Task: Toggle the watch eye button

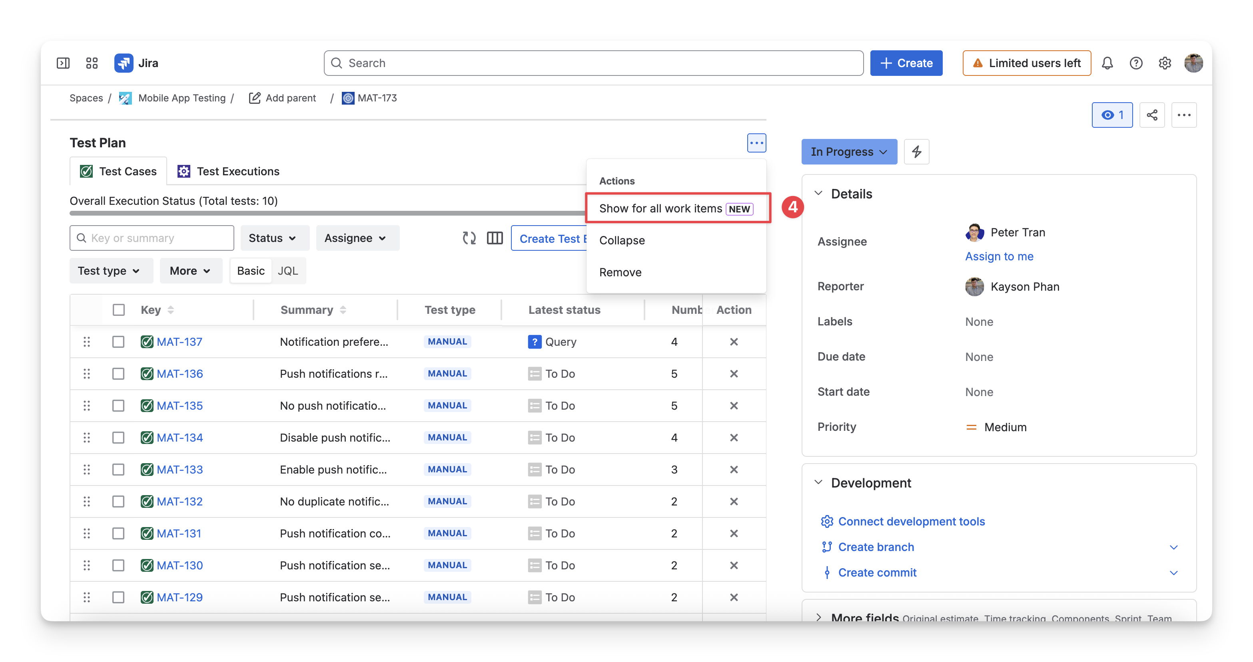Action: (1112, 115)
